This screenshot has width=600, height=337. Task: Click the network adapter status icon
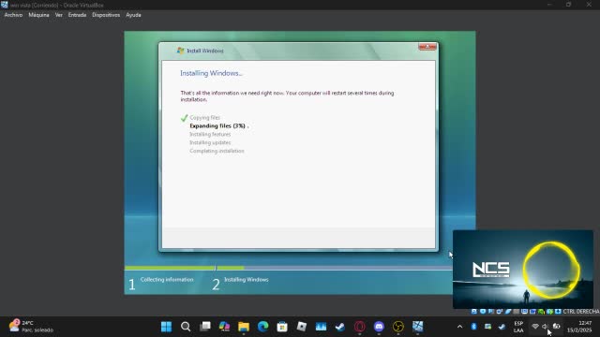point(500,312)
